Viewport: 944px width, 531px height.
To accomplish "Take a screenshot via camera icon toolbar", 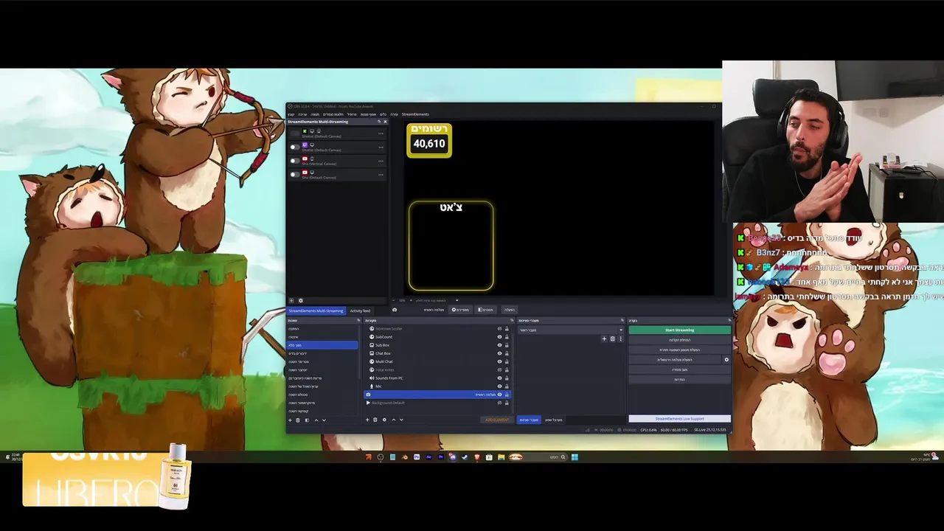I will (395, 310).
